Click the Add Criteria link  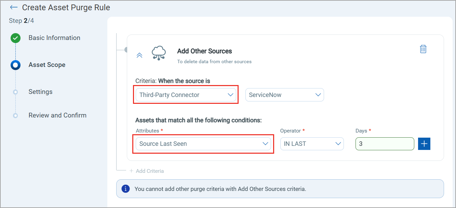click(x=147, y=171)
